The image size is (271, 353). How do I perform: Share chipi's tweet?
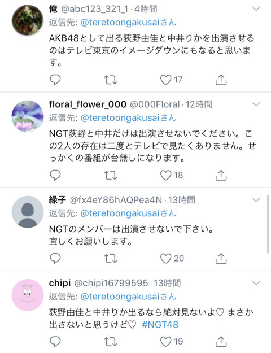[x=221, y=342]
